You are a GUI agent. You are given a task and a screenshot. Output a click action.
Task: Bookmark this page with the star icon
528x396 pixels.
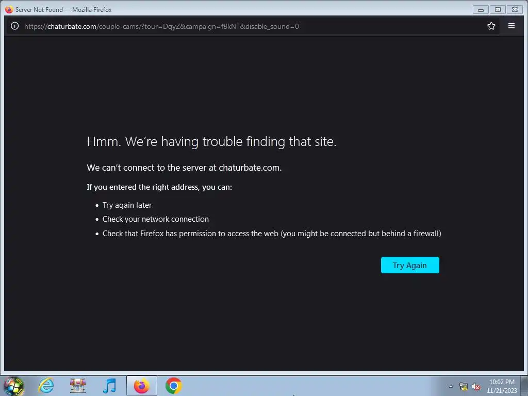click(491, 26)
